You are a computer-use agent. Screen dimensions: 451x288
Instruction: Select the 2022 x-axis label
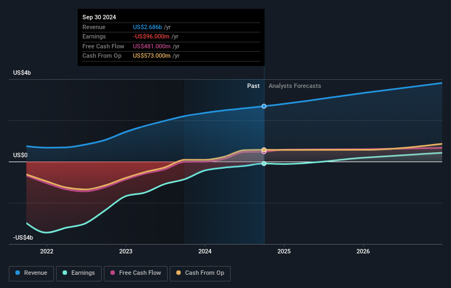pos(47,251)
